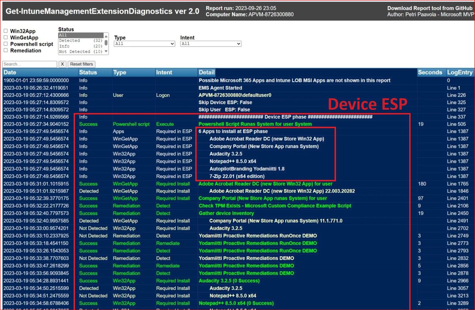Screen dimensions: 475x310
Task: Click the Status list scrollbar
Action: [106, 44]
